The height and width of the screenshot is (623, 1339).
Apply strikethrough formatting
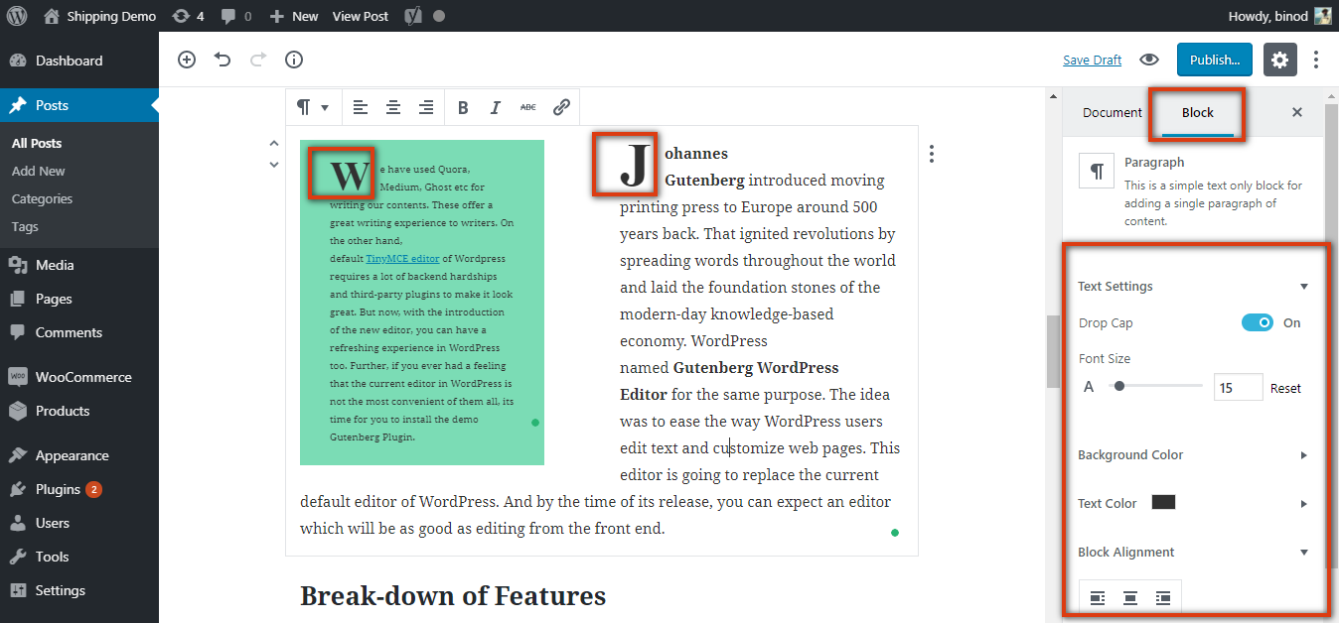(x=528, y=107)
